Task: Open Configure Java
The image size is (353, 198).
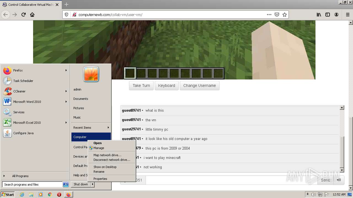Action: point(35,133)
